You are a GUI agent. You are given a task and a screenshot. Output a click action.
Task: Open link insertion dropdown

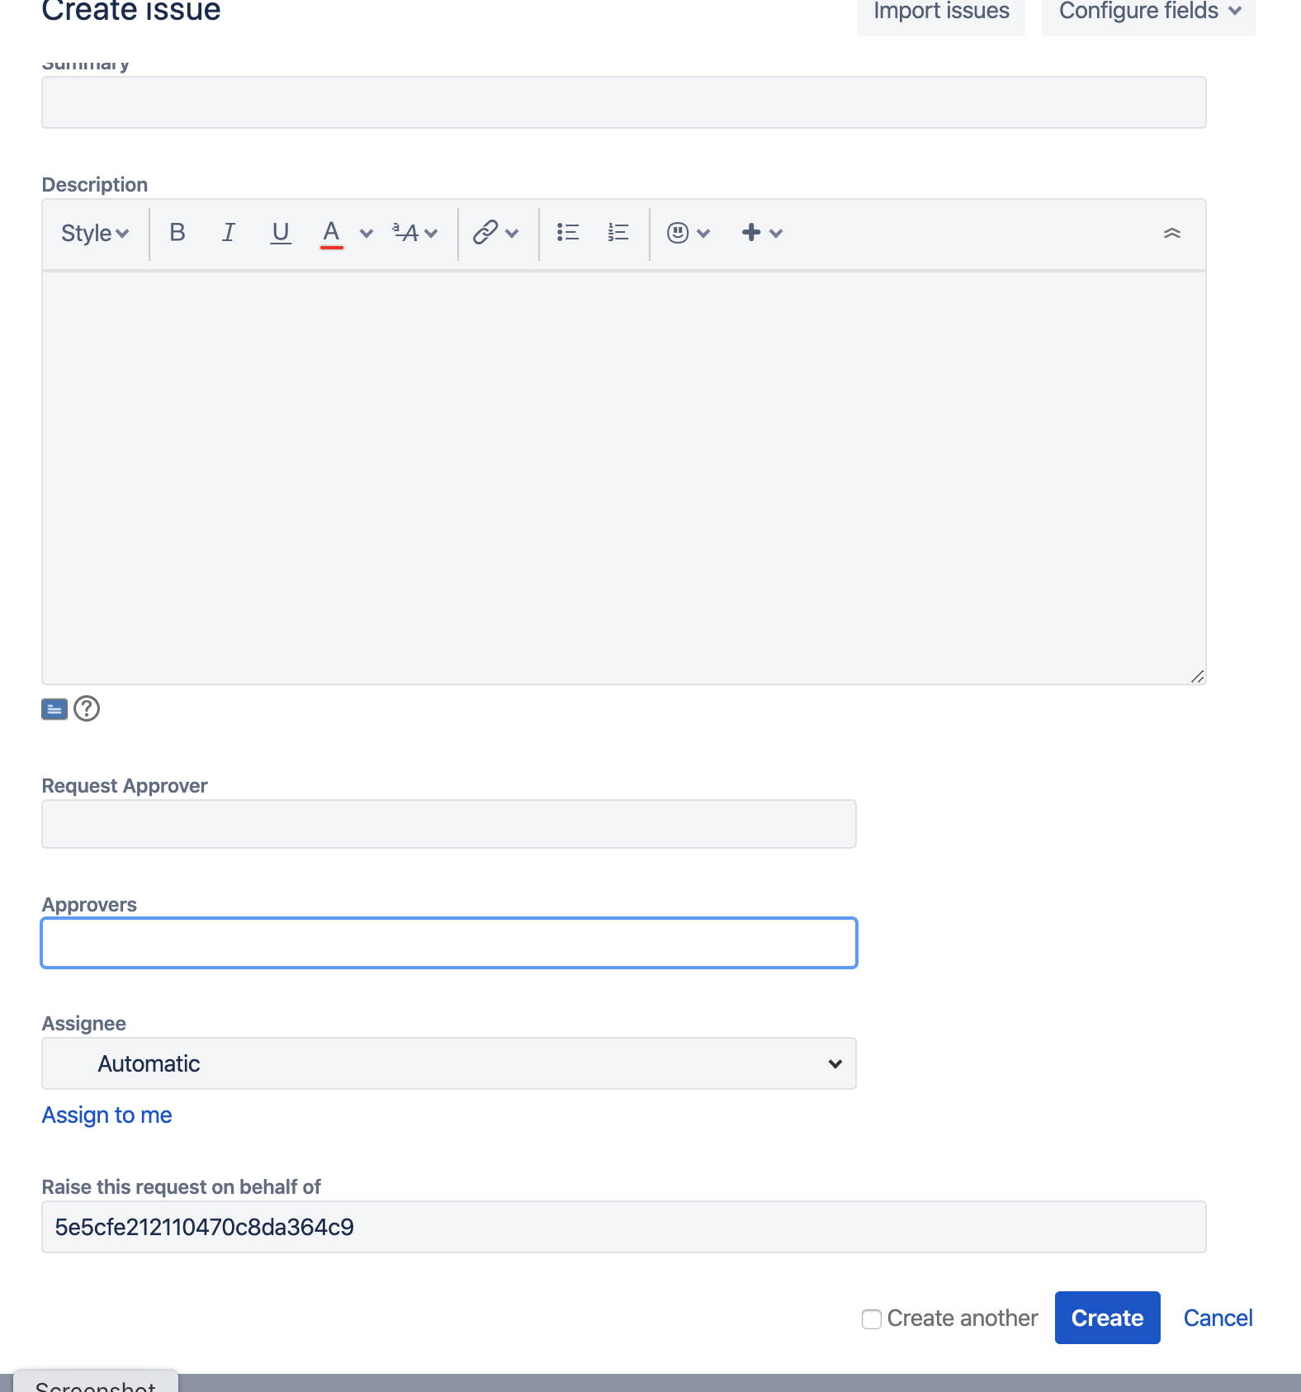pos(495,234)
